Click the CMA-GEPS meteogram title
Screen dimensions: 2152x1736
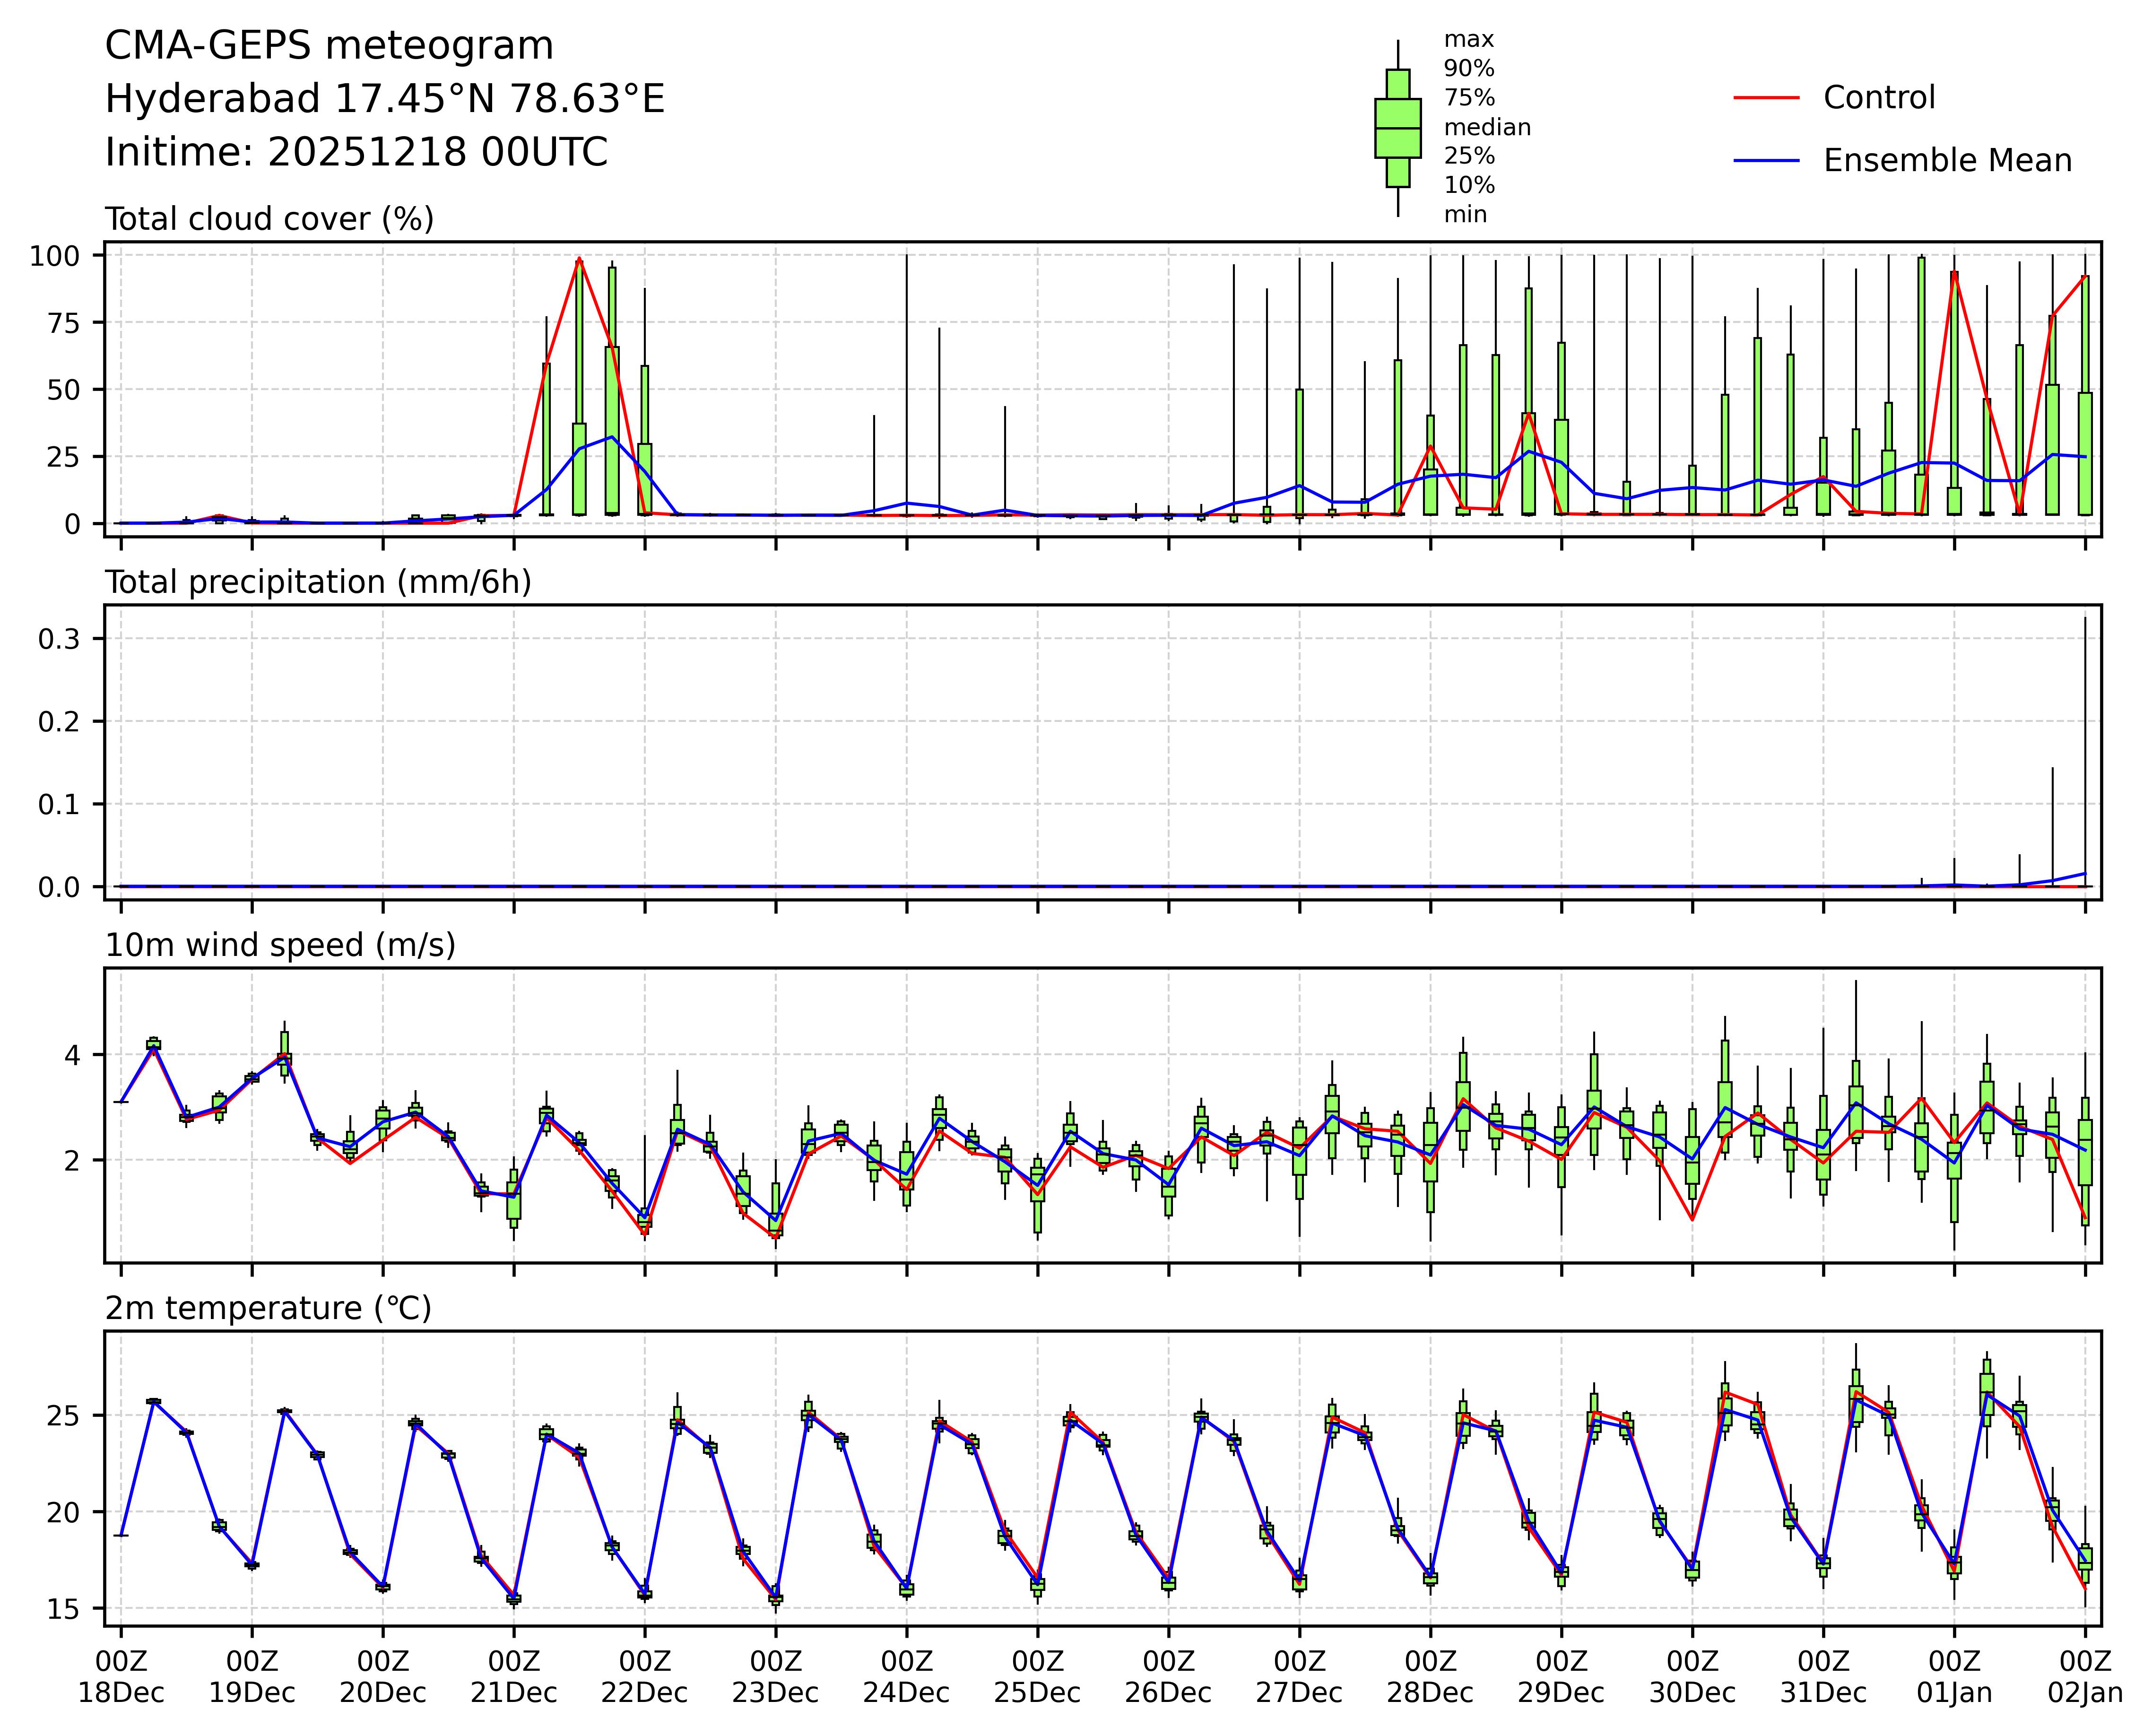pyautogui.click(x=329, y=46)
